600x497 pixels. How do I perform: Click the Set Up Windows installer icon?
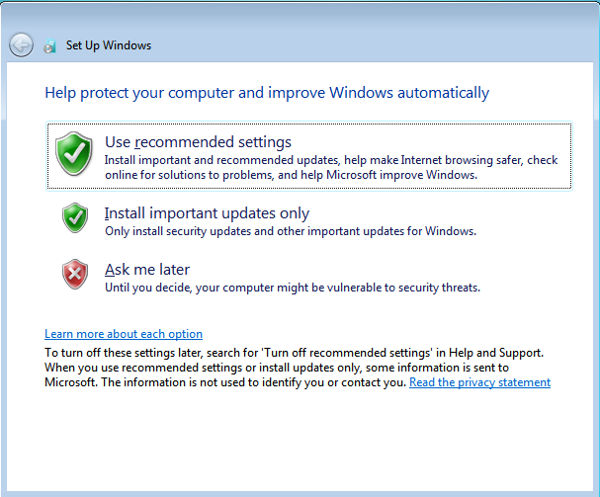click(49, 45)
